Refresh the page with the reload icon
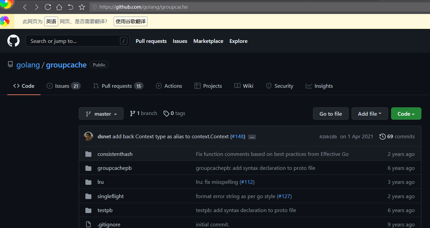This screenshot has height=228, width=430. click(x=48, y=6)
